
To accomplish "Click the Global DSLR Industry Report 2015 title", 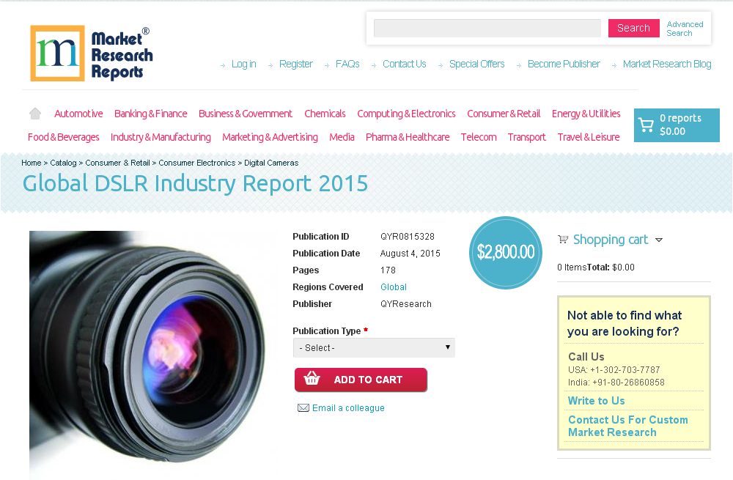I will click(196, 183).
